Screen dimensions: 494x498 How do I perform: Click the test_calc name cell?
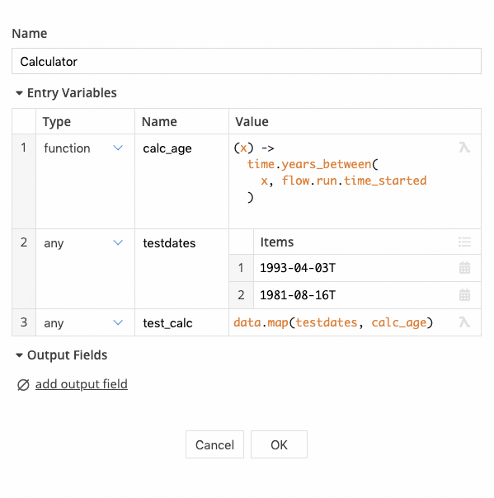[x=181, y=322]
